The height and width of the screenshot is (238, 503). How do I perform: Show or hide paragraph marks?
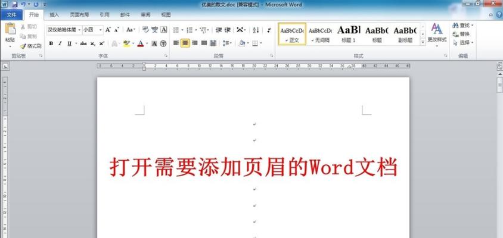coord(269,30)
